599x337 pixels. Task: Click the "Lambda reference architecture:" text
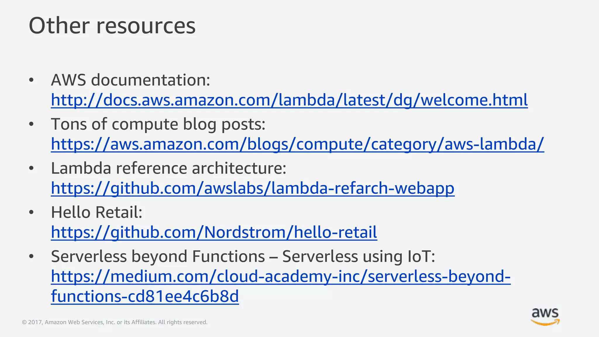point(168,168)
